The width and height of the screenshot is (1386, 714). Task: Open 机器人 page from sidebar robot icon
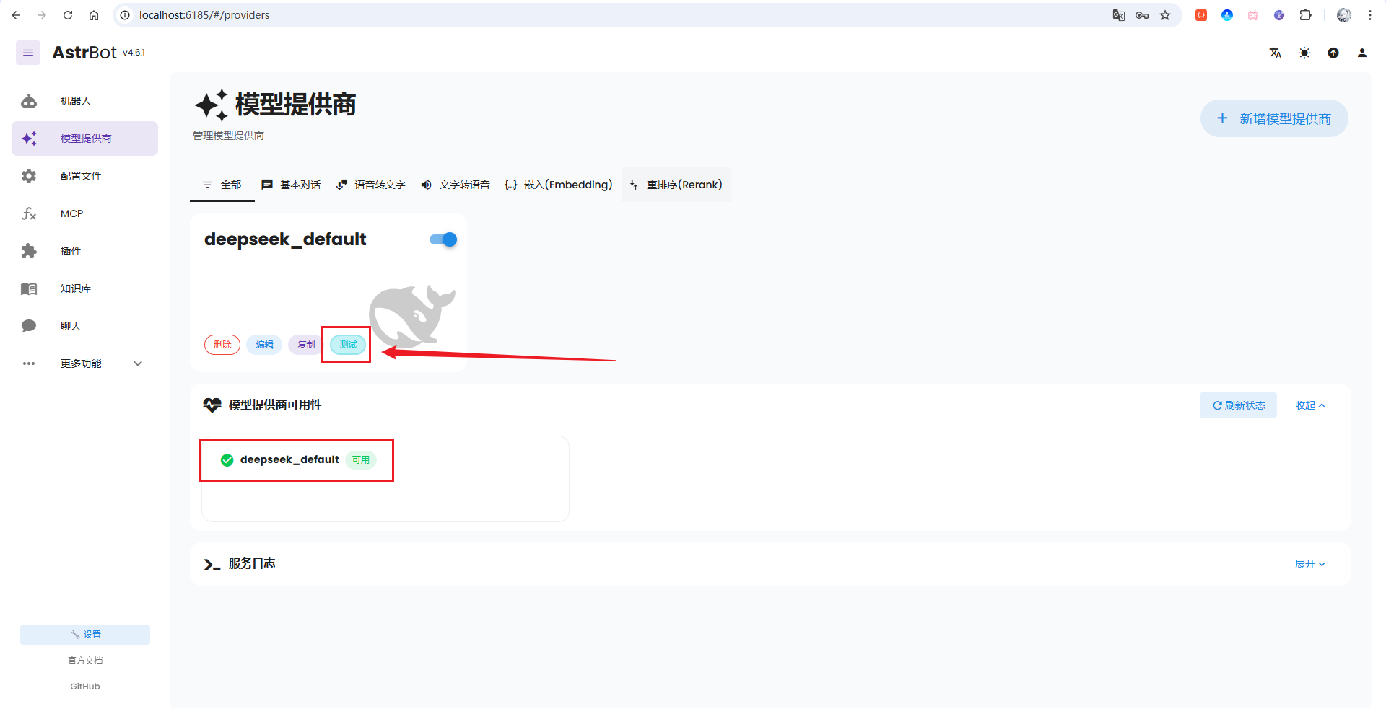(29, 101)
